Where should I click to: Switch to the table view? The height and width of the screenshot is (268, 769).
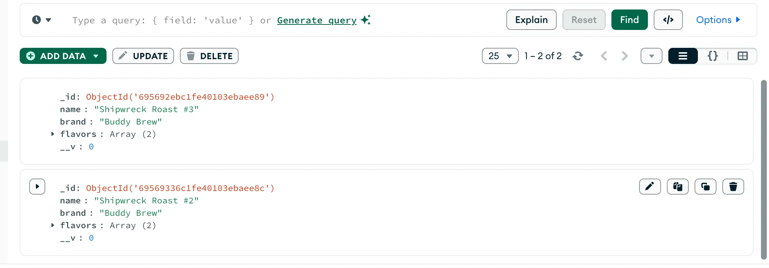[742, 56]
